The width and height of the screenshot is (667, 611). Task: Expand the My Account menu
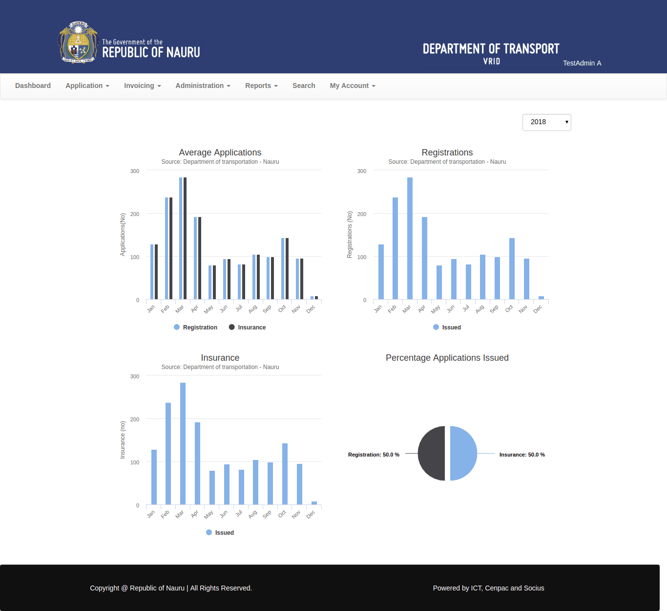tap(353, 86)
